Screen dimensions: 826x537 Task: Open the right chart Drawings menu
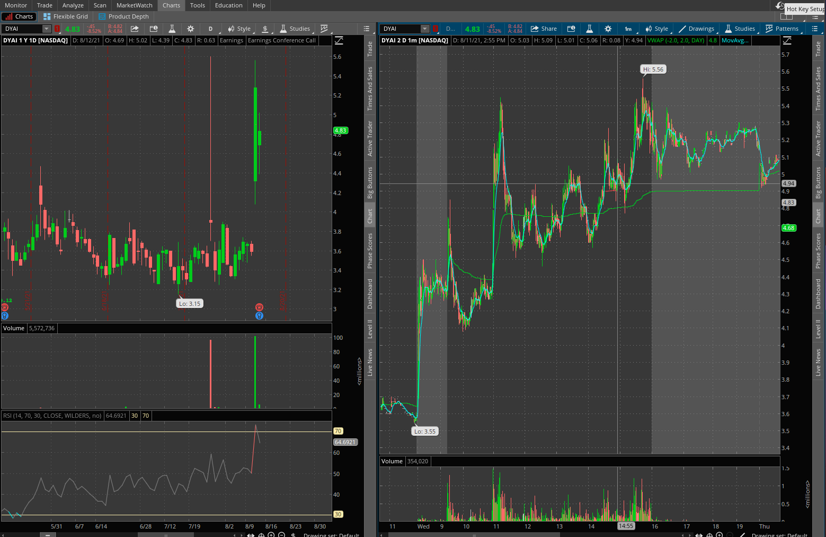697,29
